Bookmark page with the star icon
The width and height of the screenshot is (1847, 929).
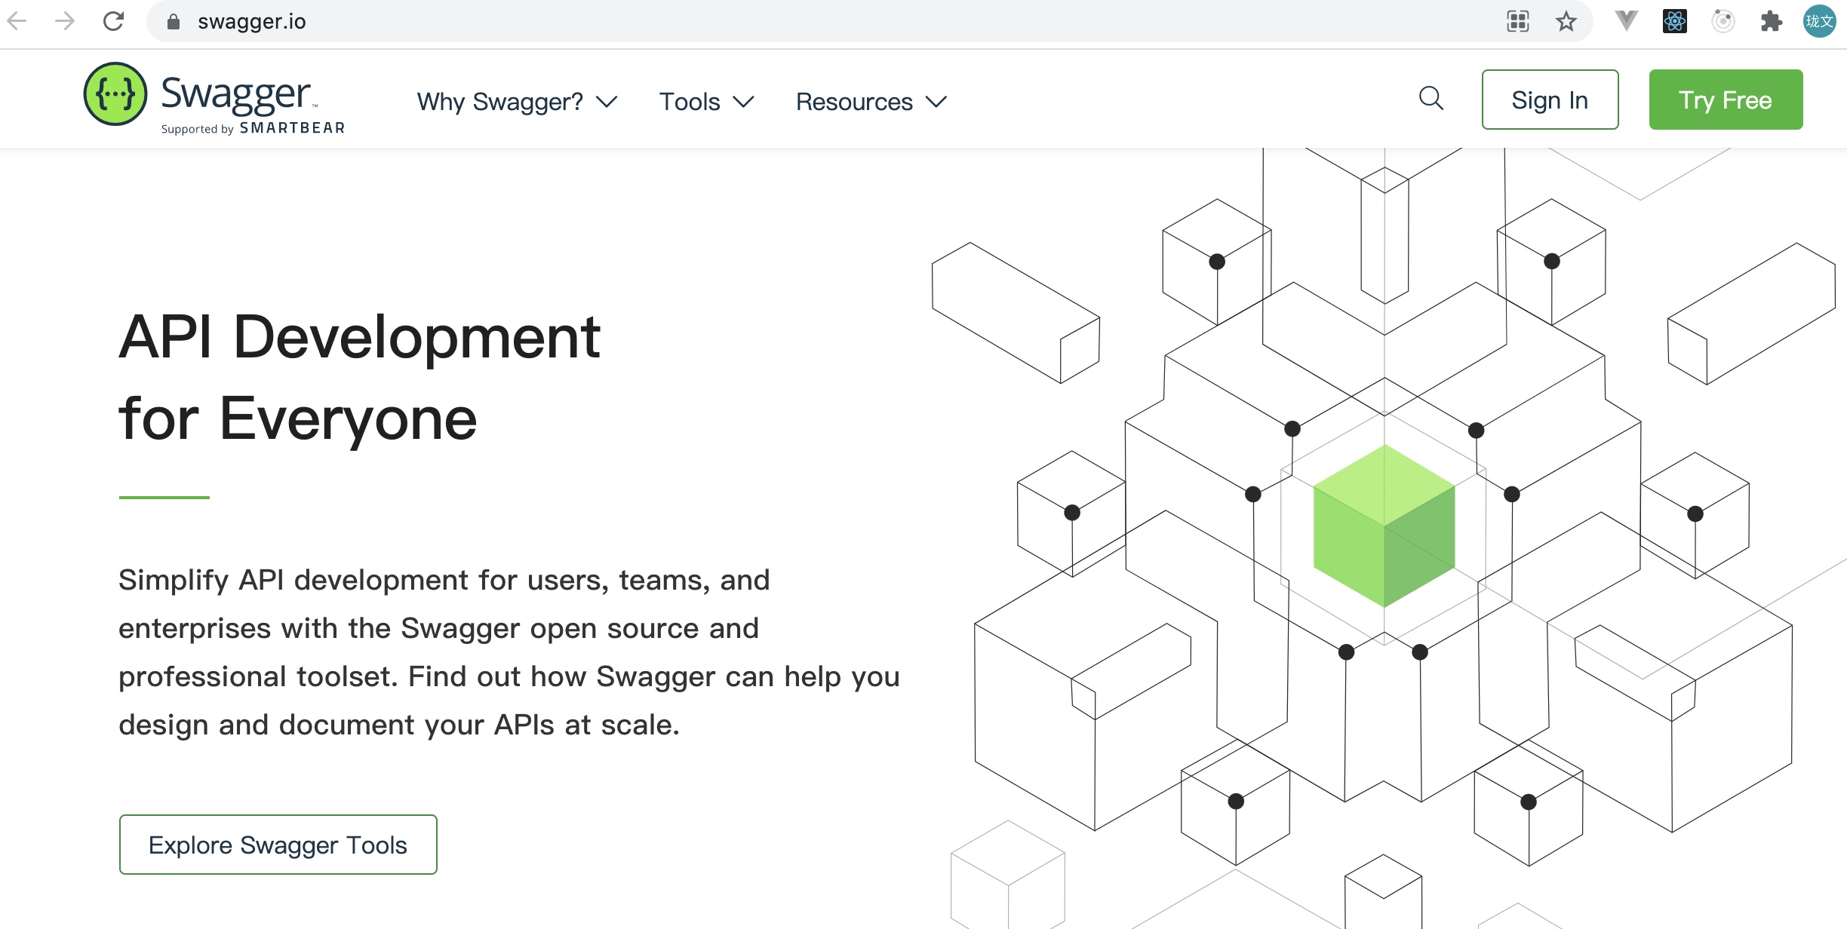[x=1566, y=21]
